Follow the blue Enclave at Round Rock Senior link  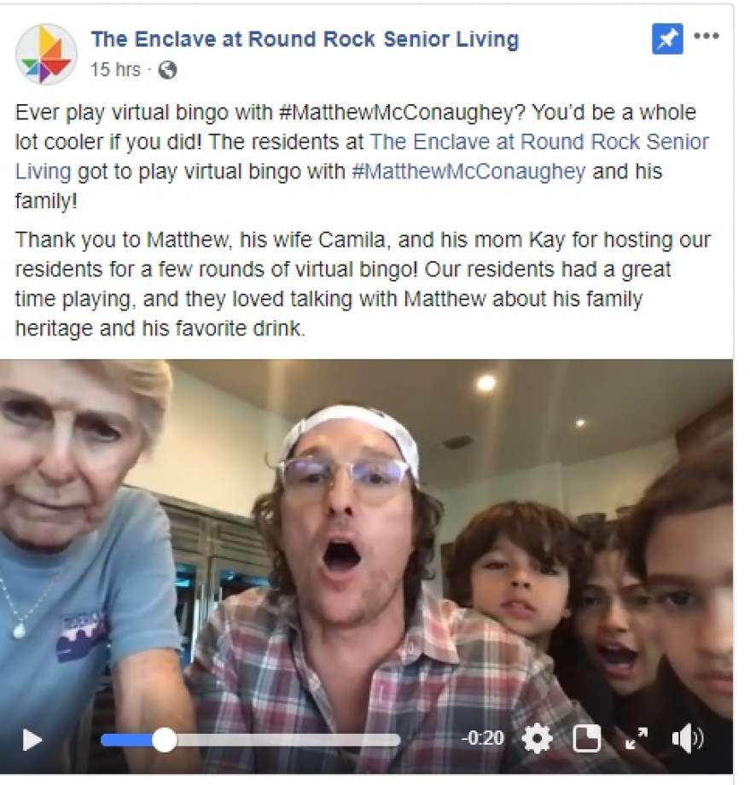(x=539, y=142)
